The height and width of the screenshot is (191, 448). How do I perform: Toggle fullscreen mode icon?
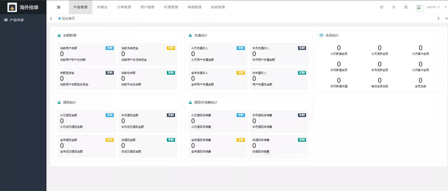tap(406, 7)
